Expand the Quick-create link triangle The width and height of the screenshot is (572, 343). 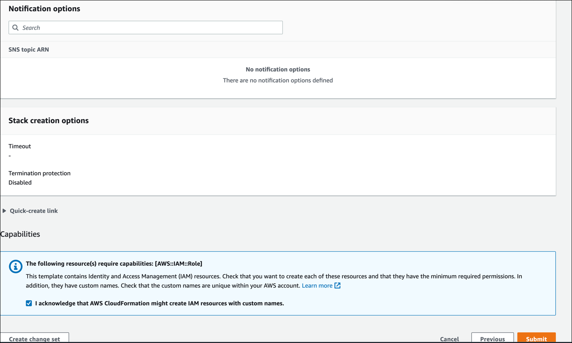point(4,211)
